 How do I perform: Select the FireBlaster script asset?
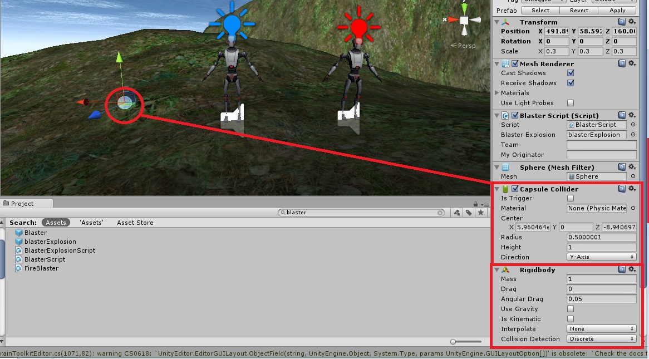point(37,268)
